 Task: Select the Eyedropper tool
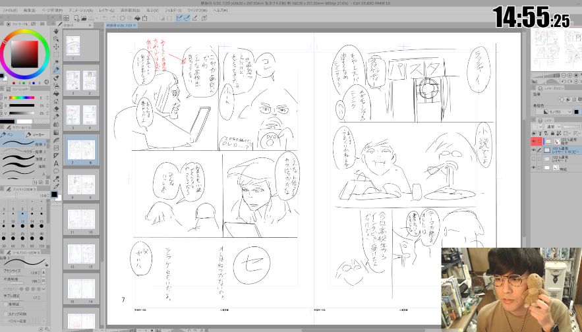[x=56, y=186]
